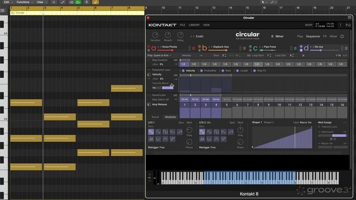The width and height of the screenshot is (356, 200).
Task: Click the Modulate button
Action: pos(171,117)
